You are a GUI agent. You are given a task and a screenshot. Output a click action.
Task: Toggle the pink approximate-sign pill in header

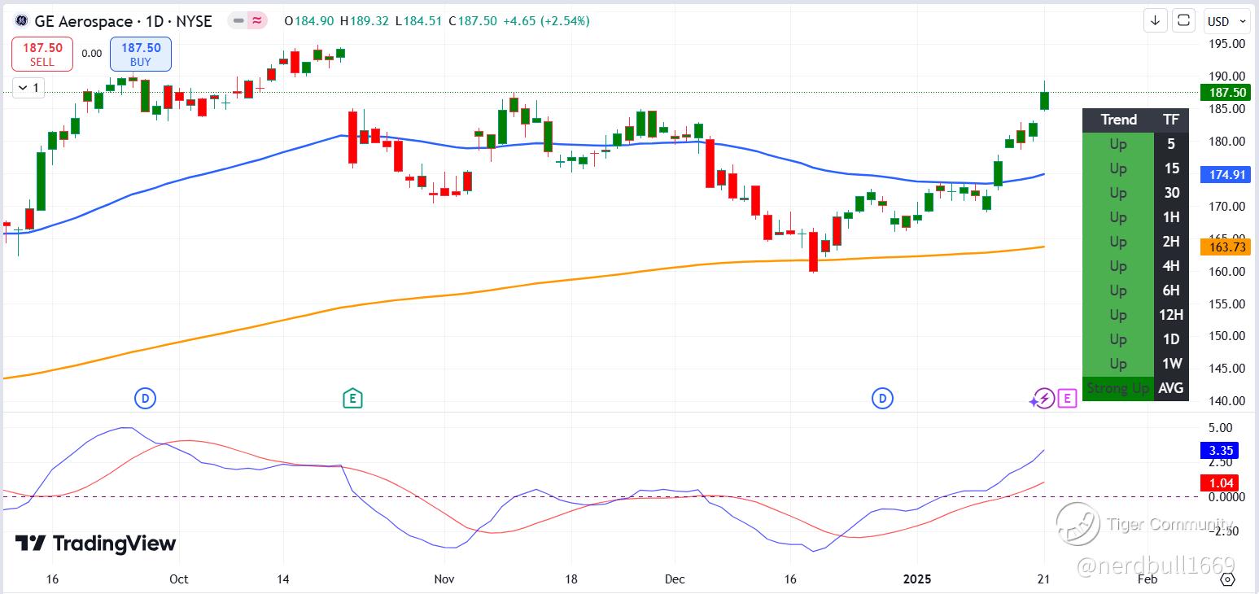[x=258, y=21]
